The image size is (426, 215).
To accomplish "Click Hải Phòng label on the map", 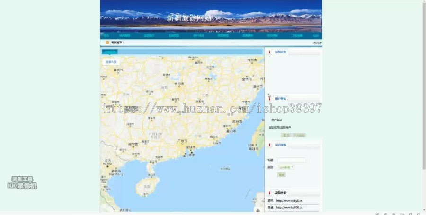I will click(116, 175).
